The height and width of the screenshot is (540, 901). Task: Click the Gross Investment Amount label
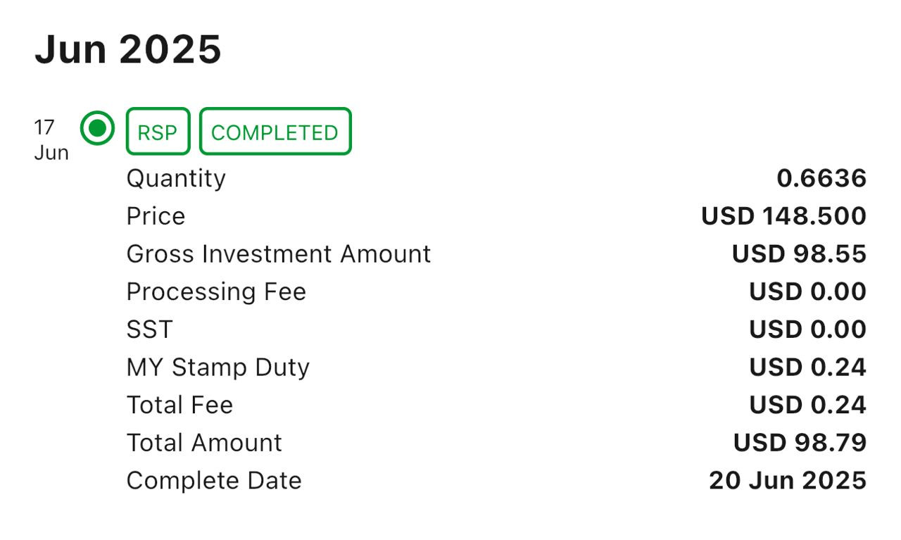coord(279,253)
